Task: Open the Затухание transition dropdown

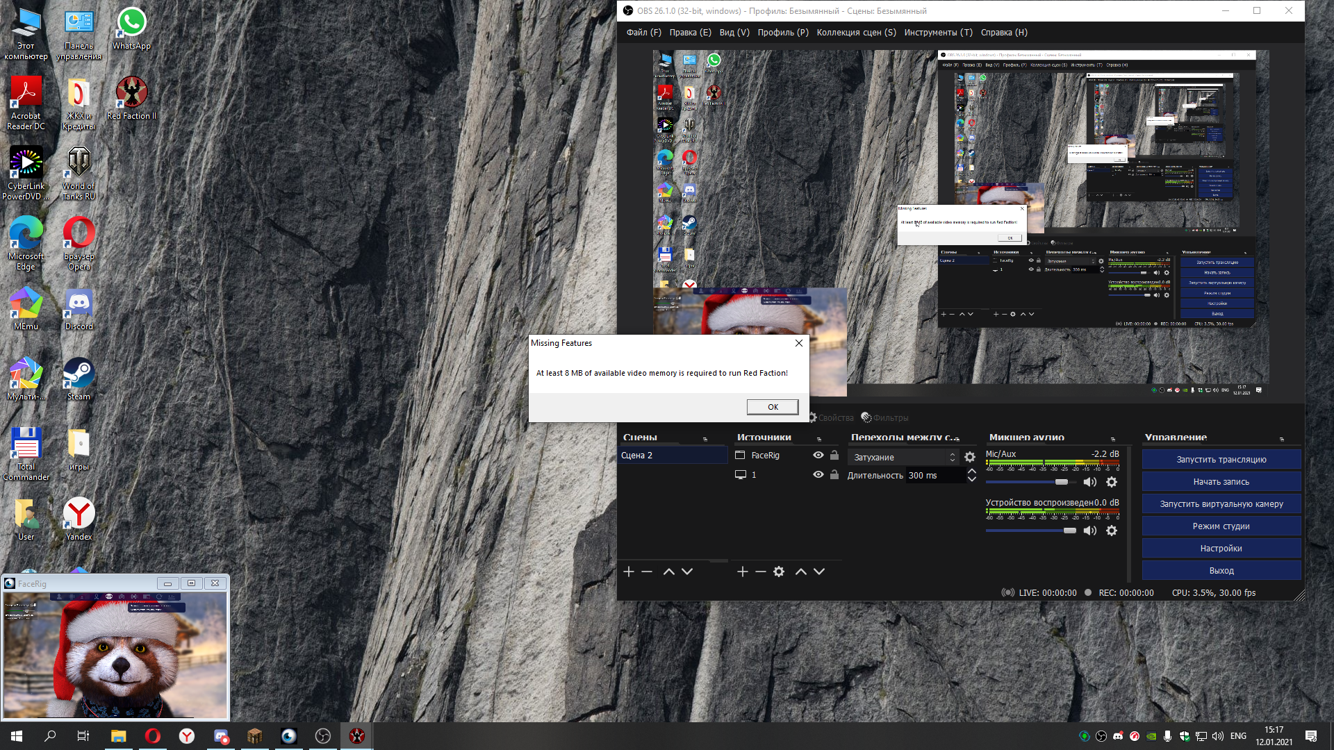Action: point(904,457)
